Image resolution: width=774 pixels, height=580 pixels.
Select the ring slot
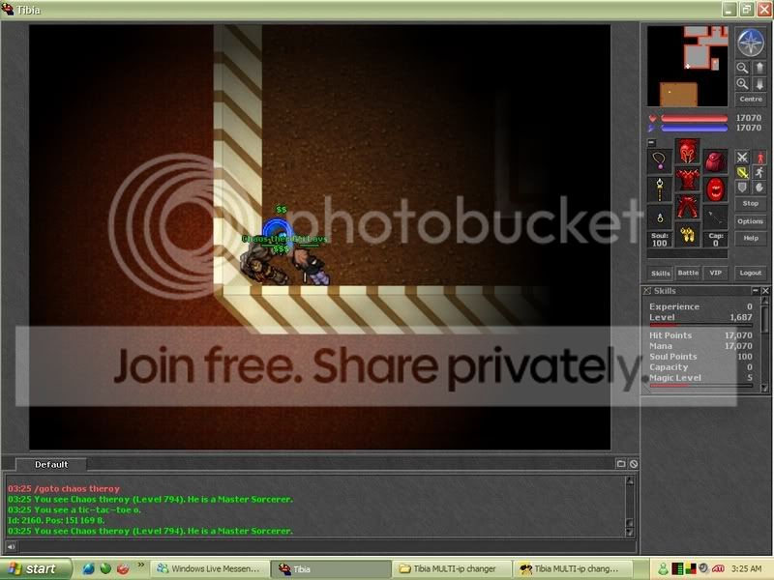click(660, 217)
